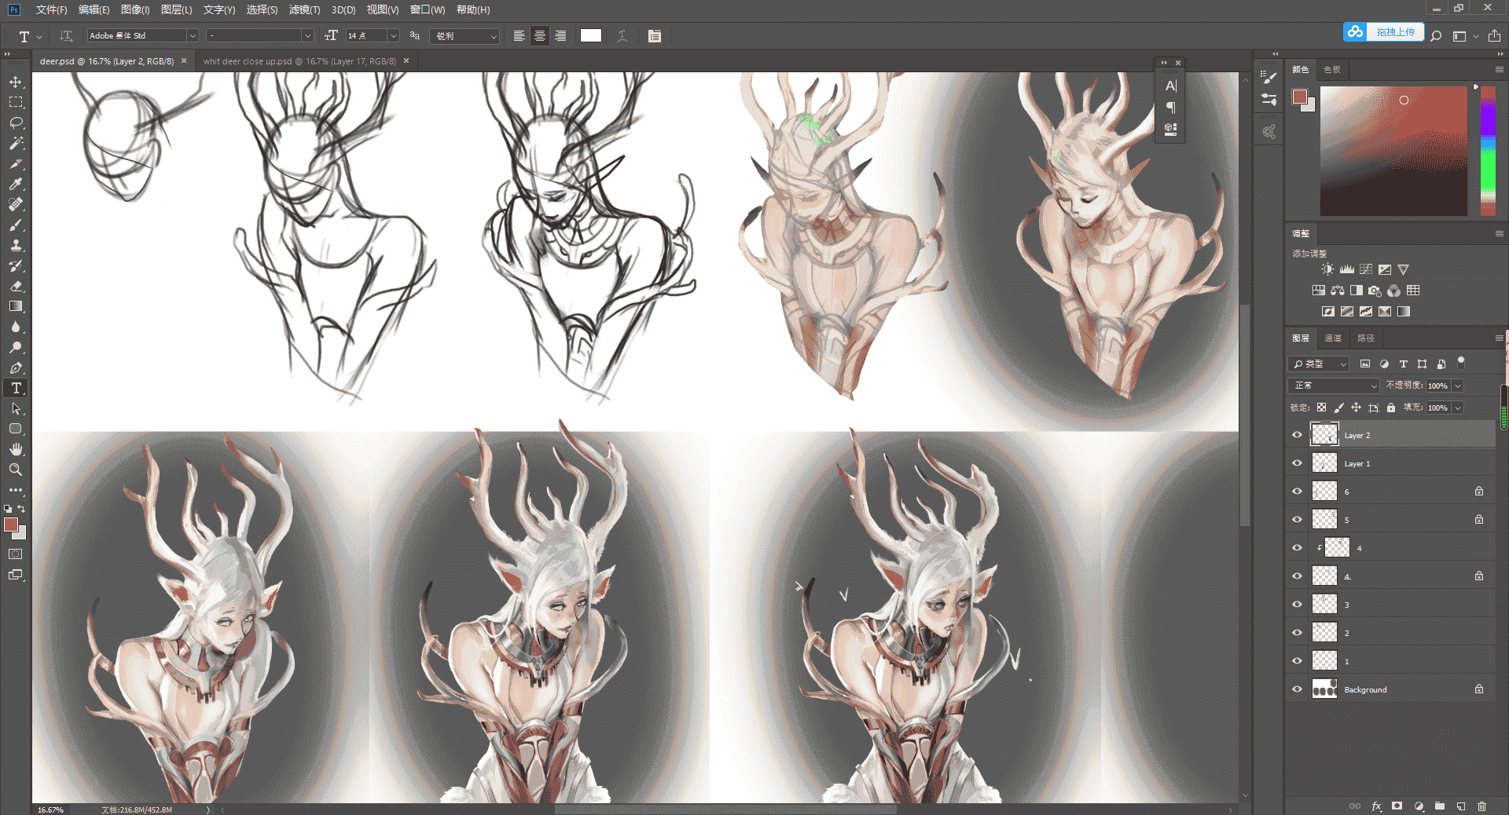Viewport: 1509px width, 815px height.
Task: Switch to the 通道 channels tab
Action: 1333,338
